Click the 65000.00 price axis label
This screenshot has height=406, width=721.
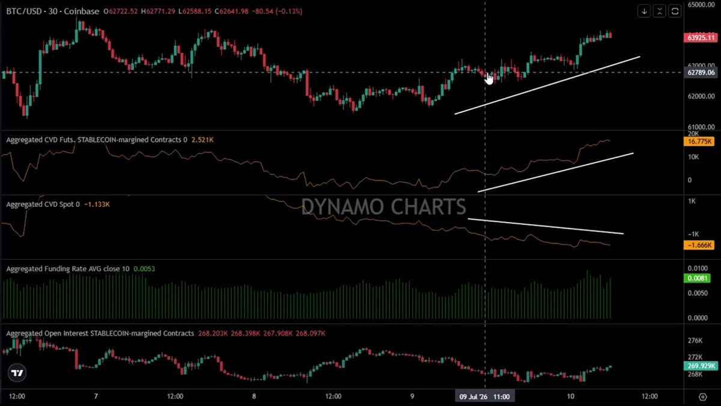(701, 5)
